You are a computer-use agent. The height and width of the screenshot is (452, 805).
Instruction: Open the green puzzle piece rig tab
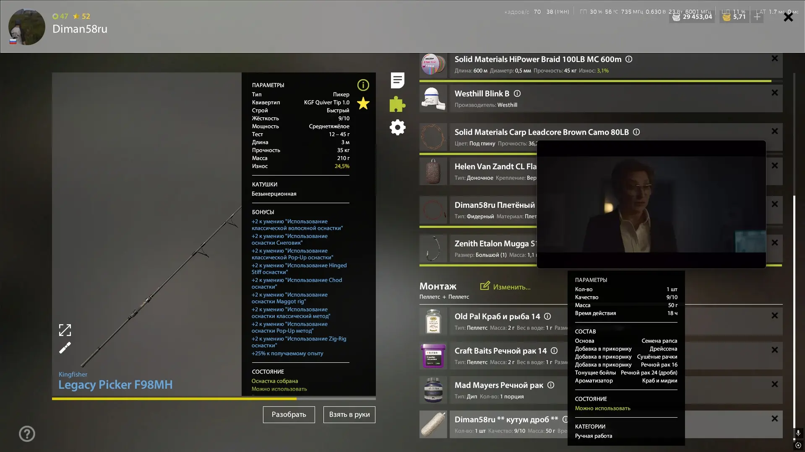click(397, 104)
